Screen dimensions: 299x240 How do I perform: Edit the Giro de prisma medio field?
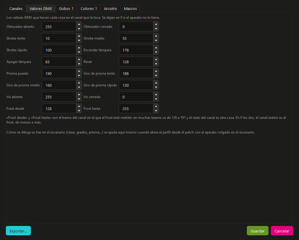point(59,85)
